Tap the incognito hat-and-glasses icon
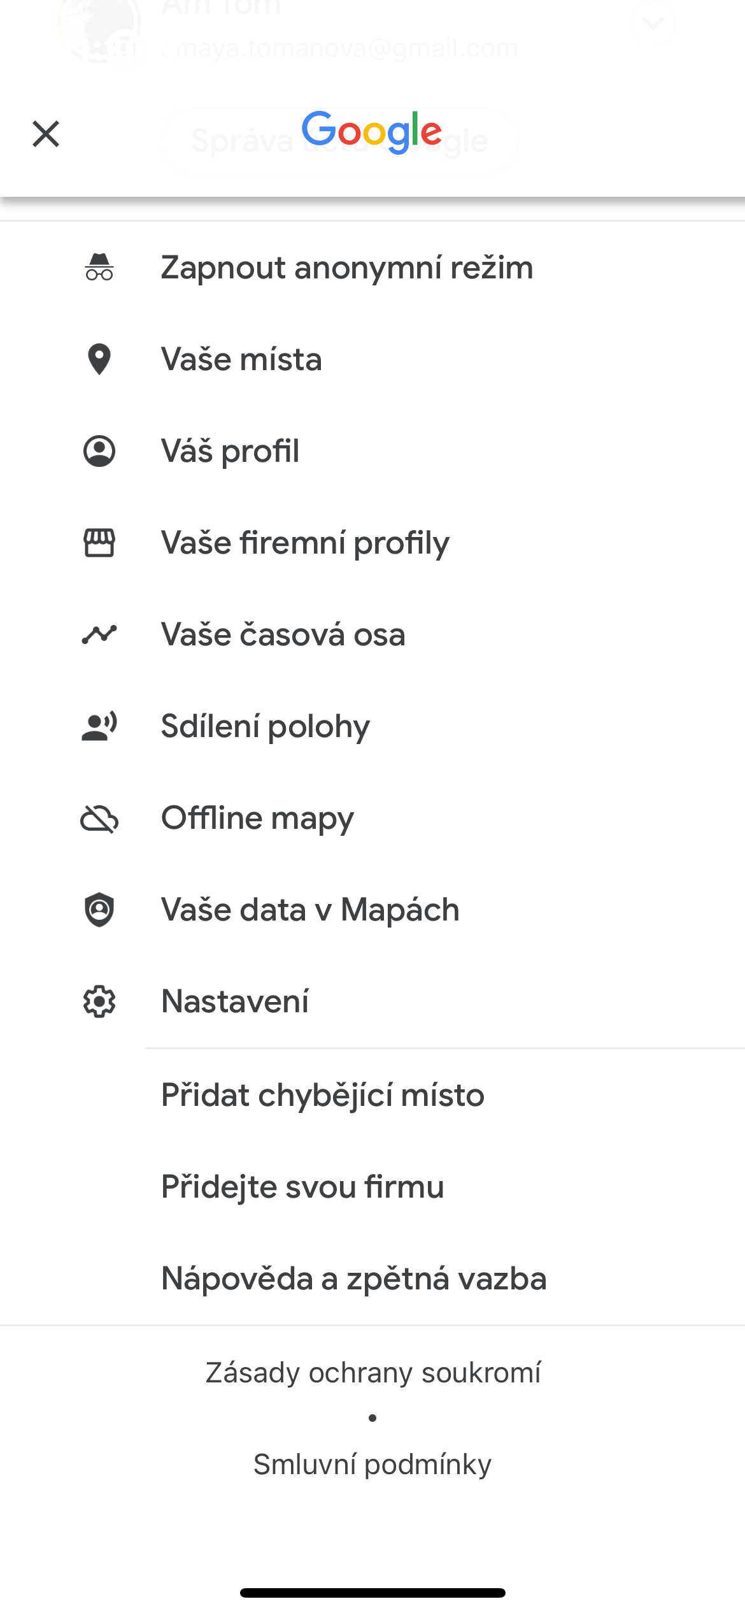This screenshot has width=745, height=1613. (99, 268)
